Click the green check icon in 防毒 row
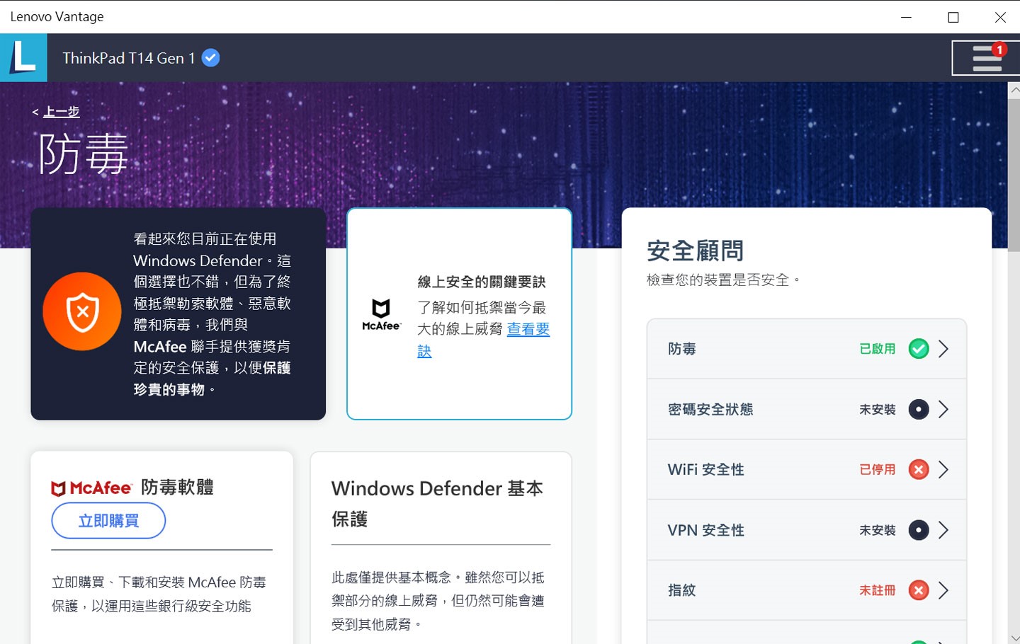This screenshot has height=644, width=1020. pyautogui.click(x=919, y=349)
